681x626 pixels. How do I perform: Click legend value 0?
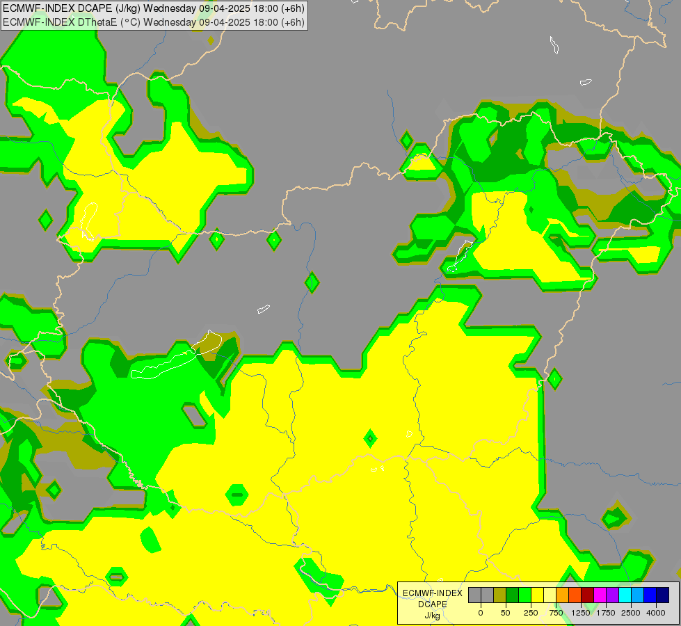click(x=481, y=613)
